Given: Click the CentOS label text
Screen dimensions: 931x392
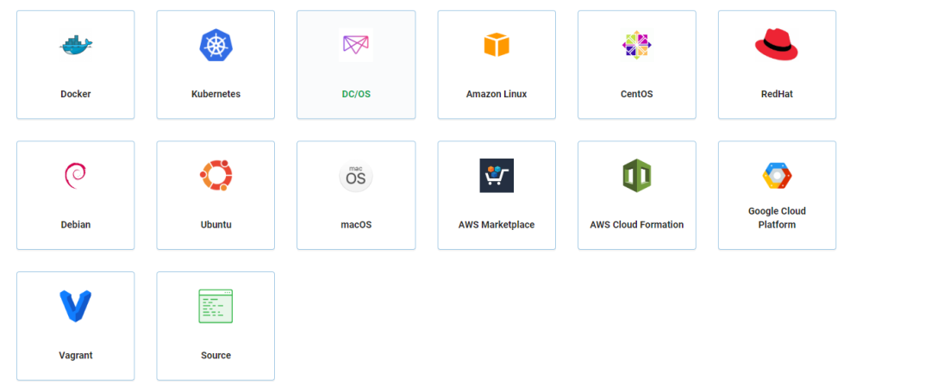Looking at the screenshot, I should coord(636,94).
